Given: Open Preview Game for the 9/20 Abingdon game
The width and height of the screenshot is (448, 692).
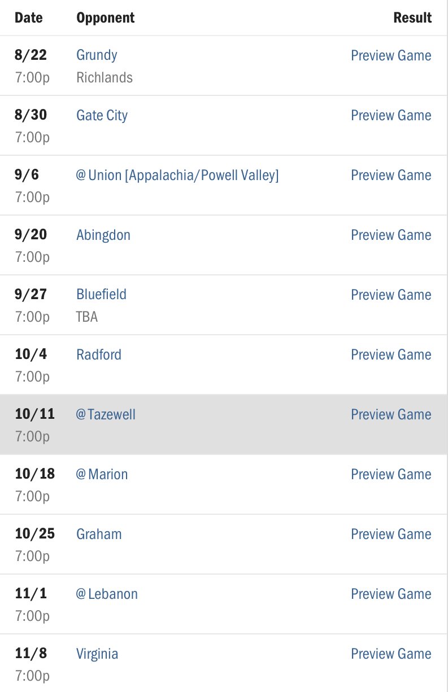Looking at the screenshot, I should (391, 235).
